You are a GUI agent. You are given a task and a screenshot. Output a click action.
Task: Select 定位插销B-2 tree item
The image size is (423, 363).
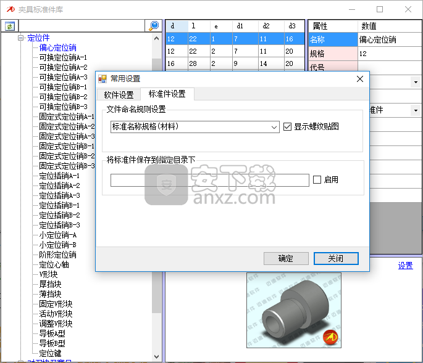pyautogui.click(x=59, y=215)
